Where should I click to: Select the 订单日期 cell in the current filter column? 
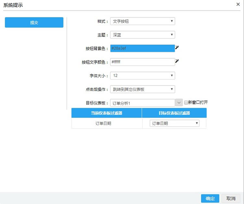[x=107, y=123]
